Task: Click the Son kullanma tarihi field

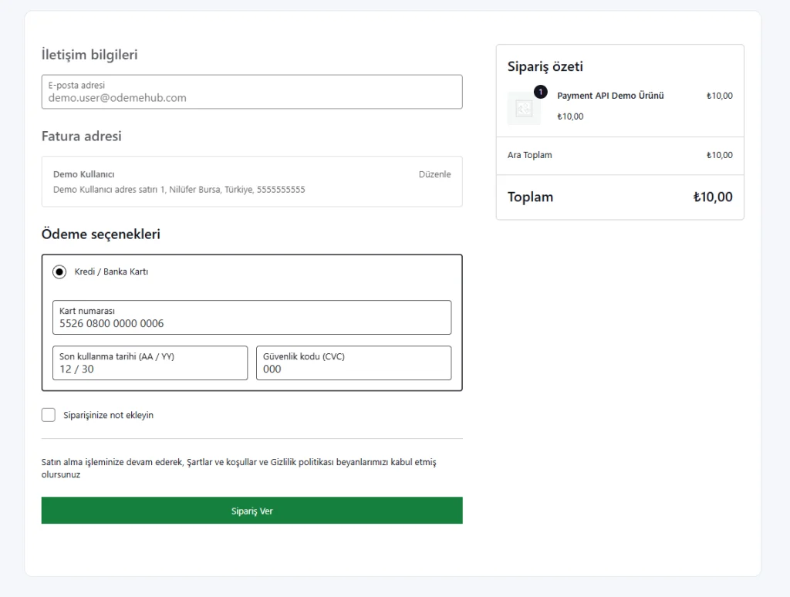Action: click(150, 363)
